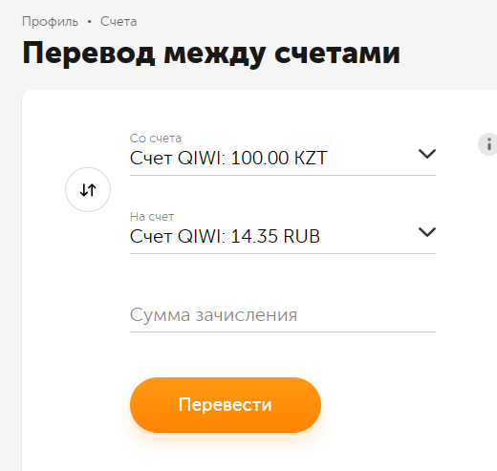Click the Перевод между счетами heading
Viewport: 497px width, 471px height.
click(211, 54)
